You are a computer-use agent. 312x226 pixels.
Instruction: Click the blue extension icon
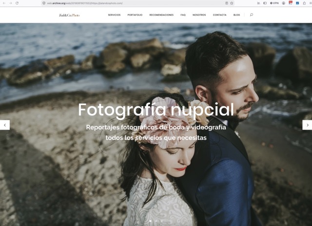297,3
